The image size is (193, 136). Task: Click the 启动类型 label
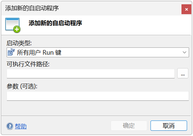(x=19, y=43)
